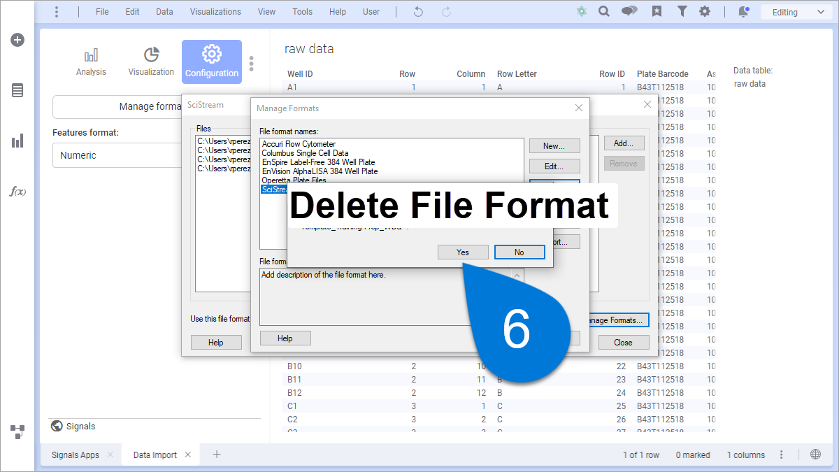This screenshot has height=472, width=839.
Task: Click the Well ID column header
Action: pos(300,74)
